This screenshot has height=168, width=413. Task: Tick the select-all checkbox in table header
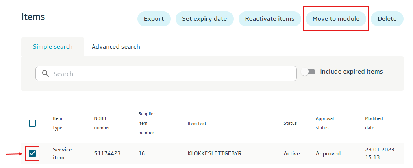pyautogui.click(x=32, y=123)
